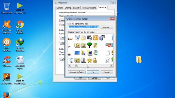Switch to General tab in Properties
This screenshot has height=98, width=175.
[60, 8]
